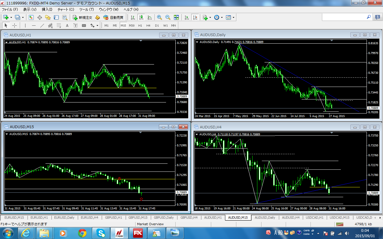This screenshot has height=239, width=383.
Task: Click the zoom out magnifier icon
Action: click(168, 18)
